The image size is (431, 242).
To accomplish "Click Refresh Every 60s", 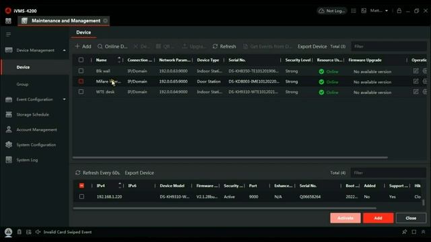I will [98, 173].
